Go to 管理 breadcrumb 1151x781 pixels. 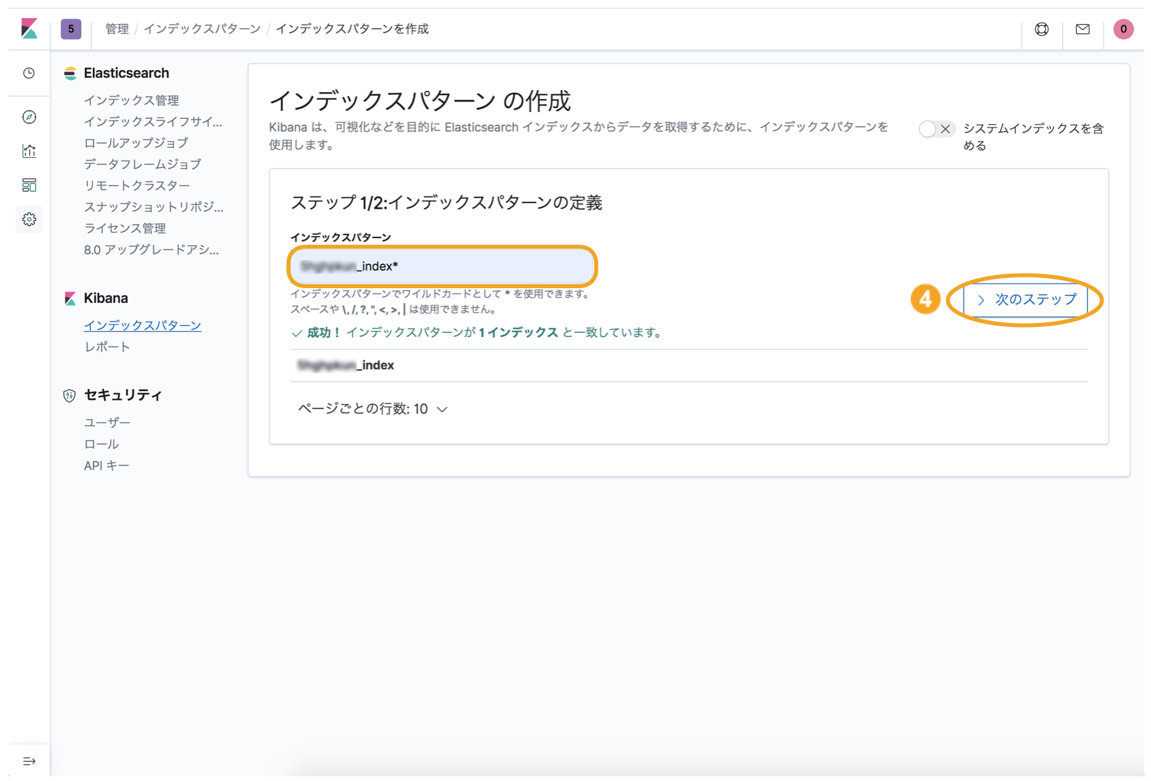(117, 29)
